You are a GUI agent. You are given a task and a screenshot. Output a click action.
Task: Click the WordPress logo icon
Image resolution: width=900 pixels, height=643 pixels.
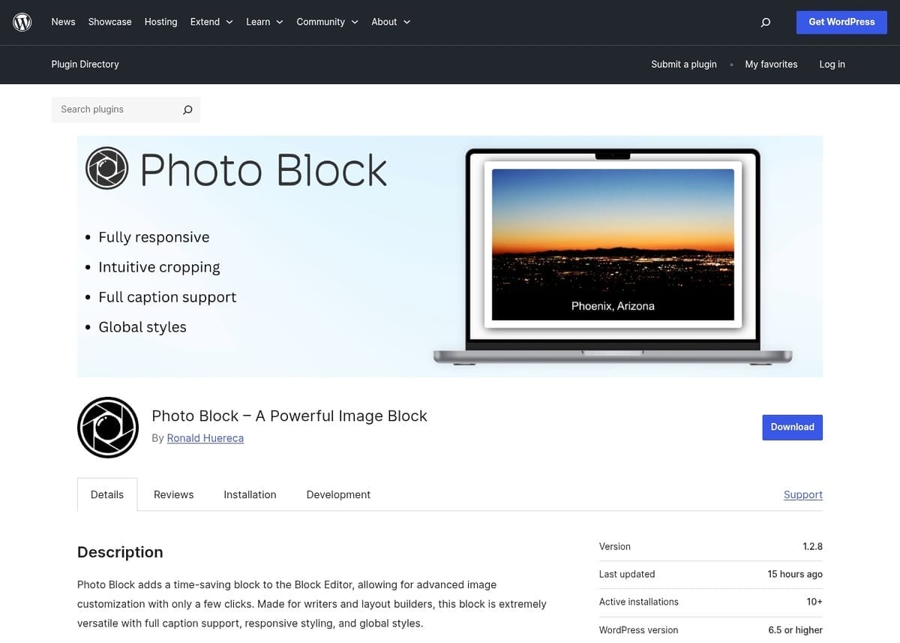[x=22, y=23]
